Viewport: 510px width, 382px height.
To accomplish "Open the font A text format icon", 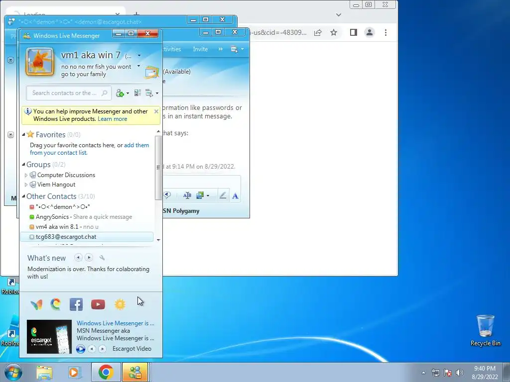I will pyautogui.click(x=235, y=196).
